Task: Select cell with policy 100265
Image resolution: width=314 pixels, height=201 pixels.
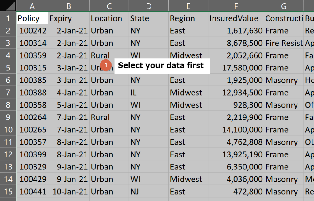Action: click(32, 129)
